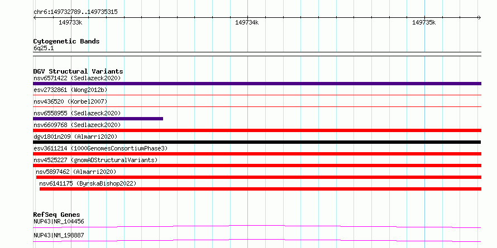This screenshot has width=497, height=248.
Task: Click the 149733k ruler position
Action: [70, 22]
